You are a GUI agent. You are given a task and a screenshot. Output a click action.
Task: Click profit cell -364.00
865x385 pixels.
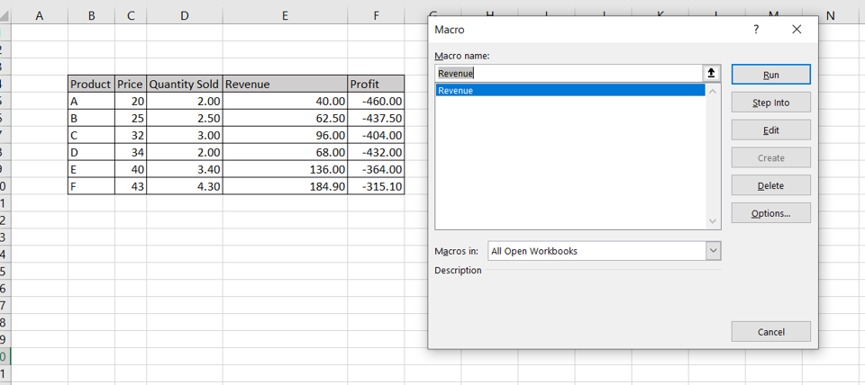point(376,170)
